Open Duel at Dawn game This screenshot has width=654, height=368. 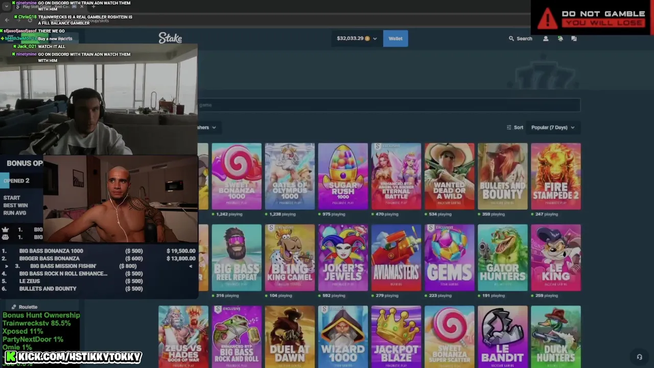click(x=290, y=336)
